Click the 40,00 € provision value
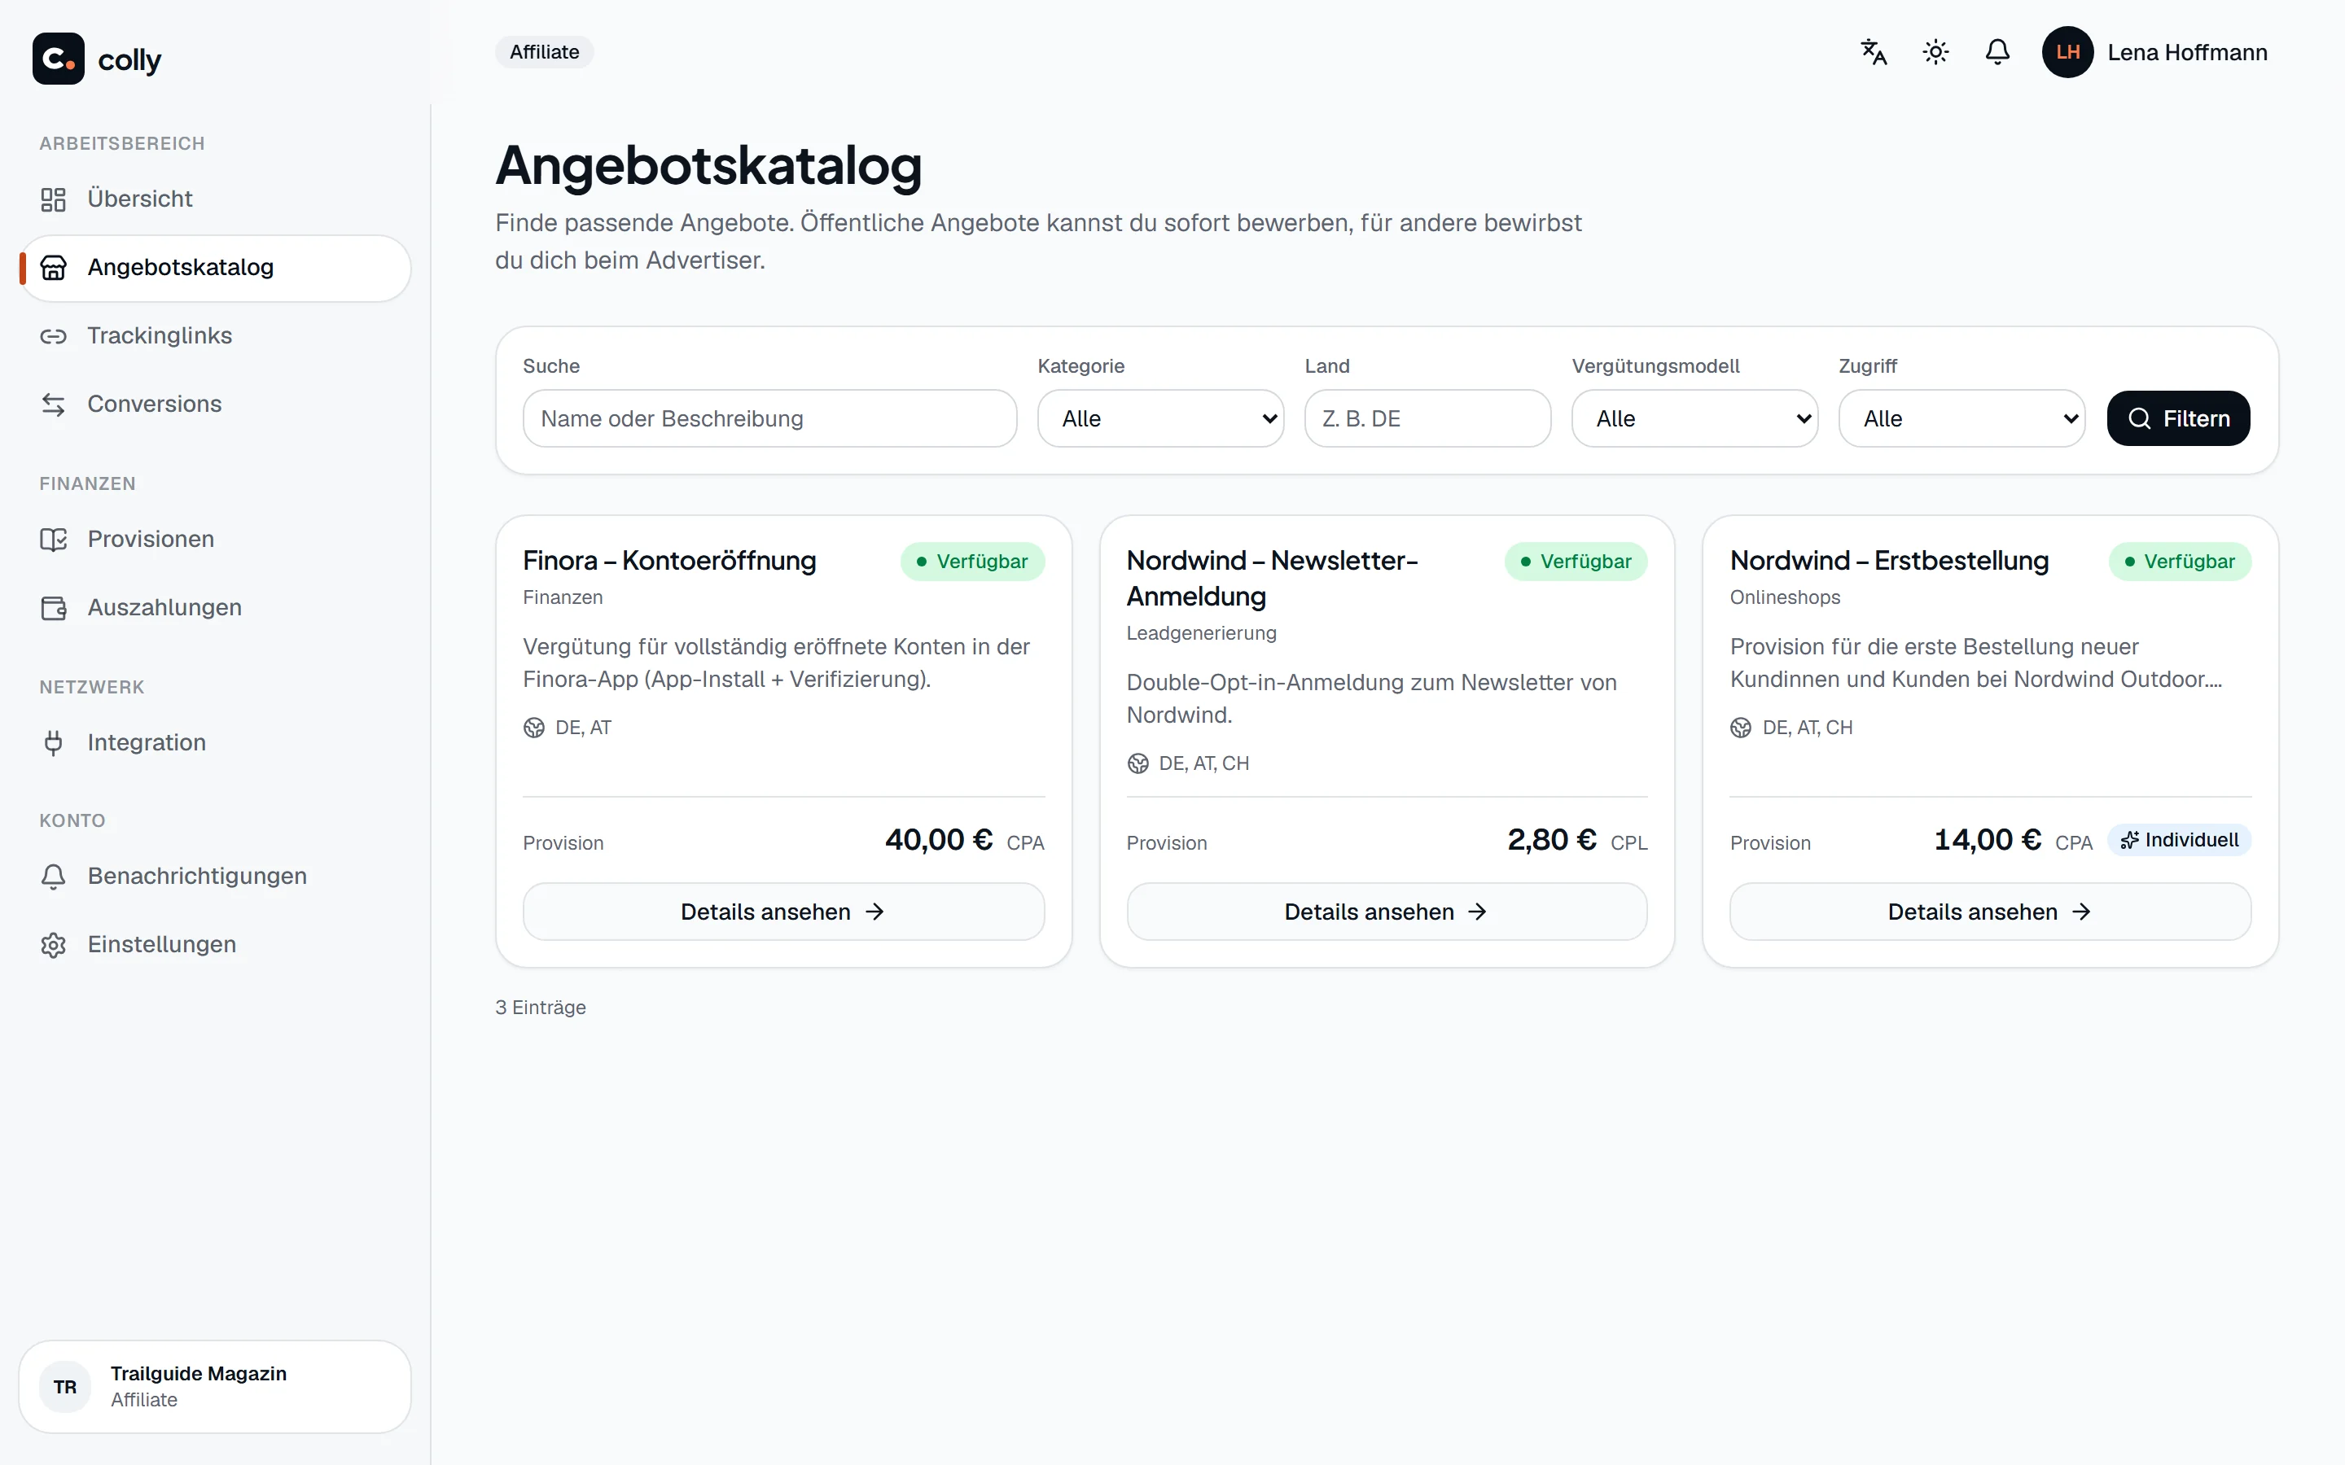The width and height of the screenshot is (2345, 1465). (x=938, y=840)
